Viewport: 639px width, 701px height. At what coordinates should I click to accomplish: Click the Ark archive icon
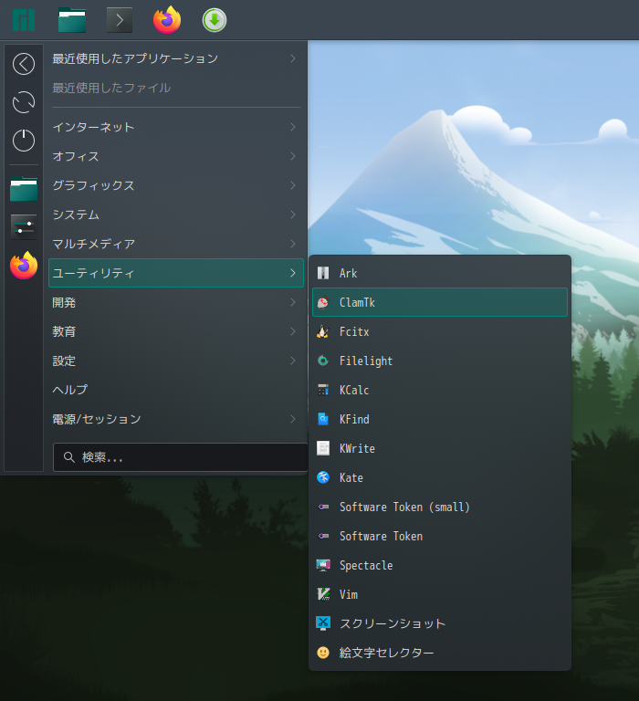pos(323,273)
